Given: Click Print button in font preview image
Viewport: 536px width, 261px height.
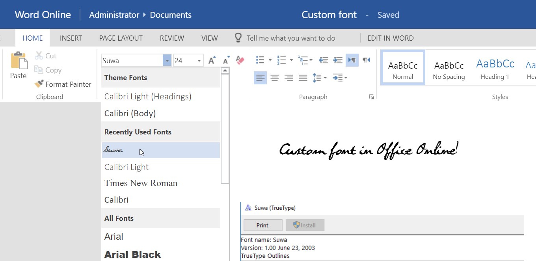Looking at the screenshot, I should point(263,225).
